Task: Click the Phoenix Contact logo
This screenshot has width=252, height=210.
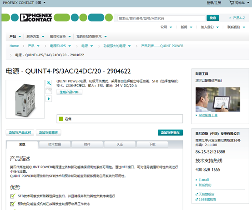Action: 36,18
